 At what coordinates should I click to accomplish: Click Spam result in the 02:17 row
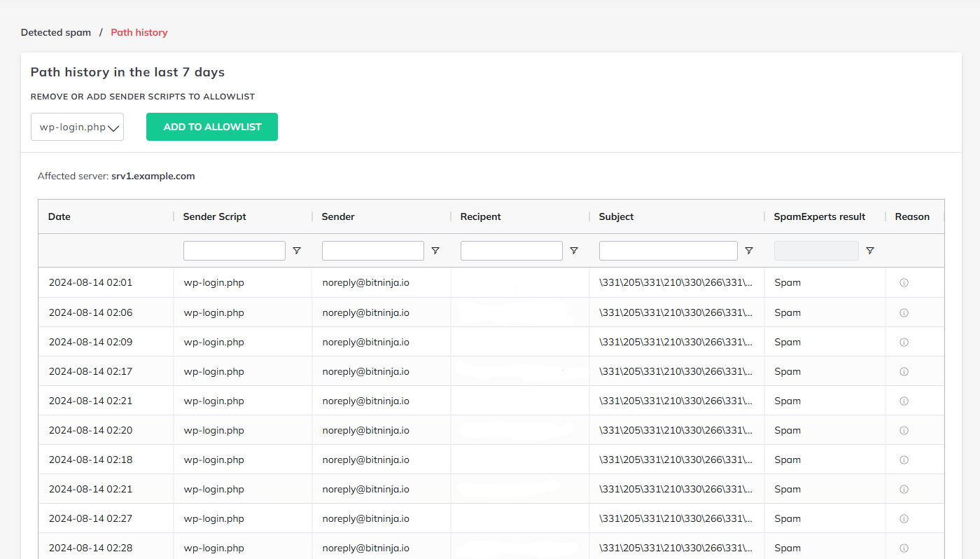787,371
